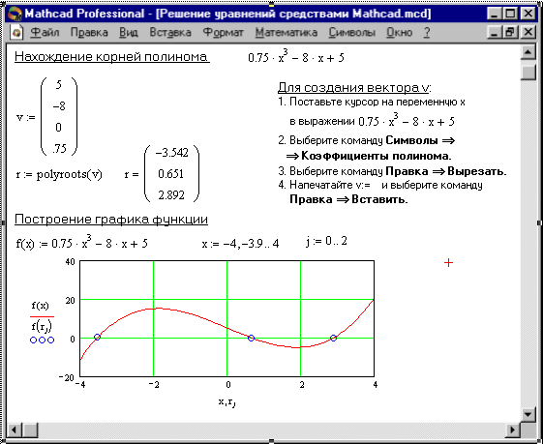Screen dimensions: 543x444
Task: Click the vertical scrollbar up arrow
Action: coord(528,52)
